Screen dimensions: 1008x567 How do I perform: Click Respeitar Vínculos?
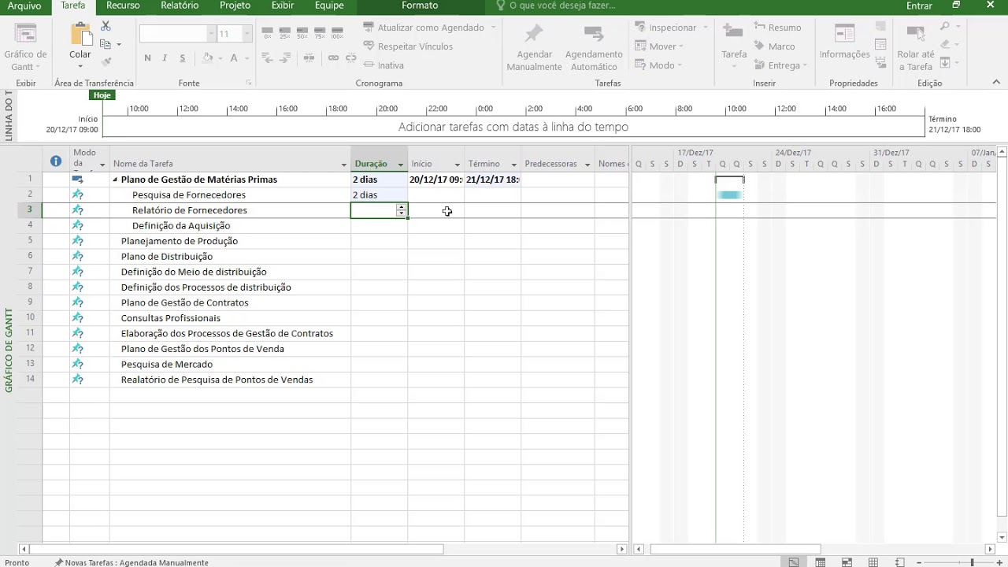pos(408,46)
